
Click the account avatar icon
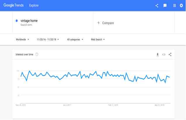(x=181, y=6)
